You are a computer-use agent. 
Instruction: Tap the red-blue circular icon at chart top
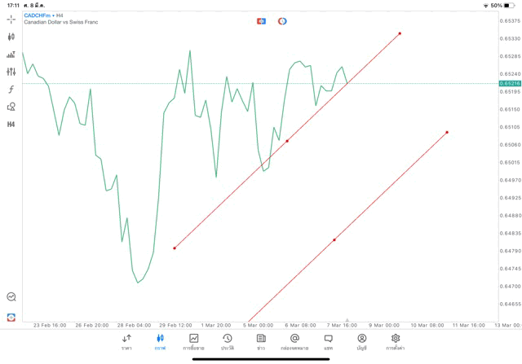[282, 21]
